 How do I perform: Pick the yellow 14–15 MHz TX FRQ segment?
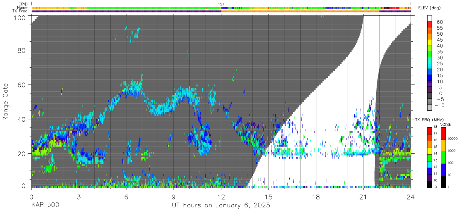pyautogui.click(x=430, y=151)
